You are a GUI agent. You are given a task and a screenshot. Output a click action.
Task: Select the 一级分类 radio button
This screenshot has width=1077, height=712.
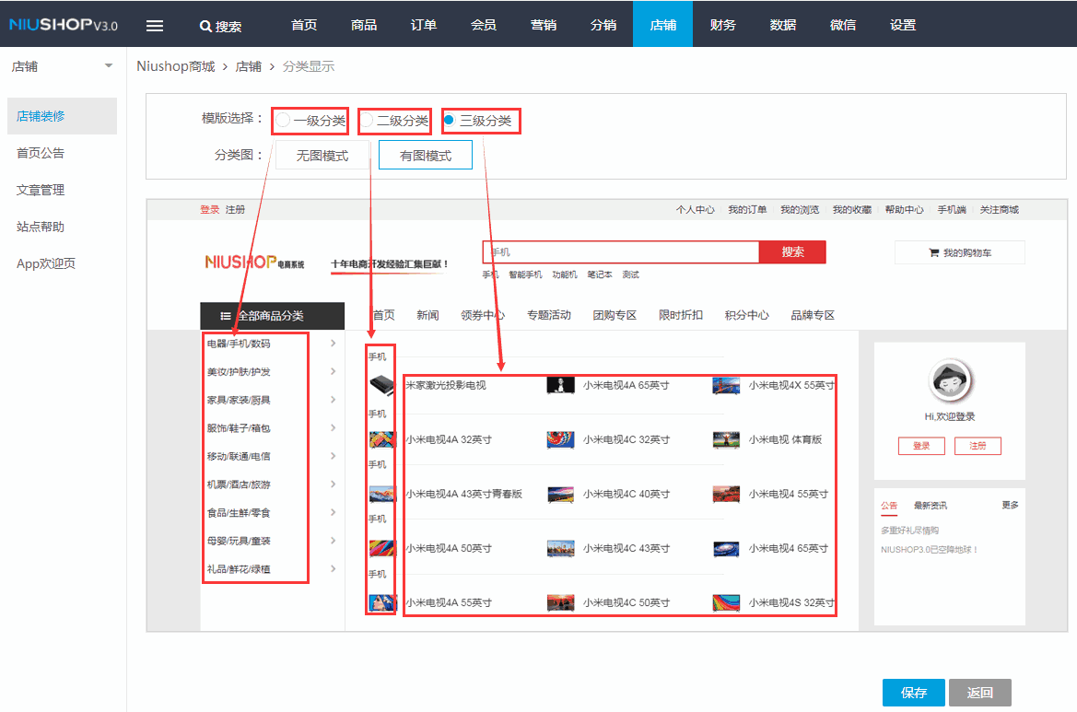tap(282, 121)
